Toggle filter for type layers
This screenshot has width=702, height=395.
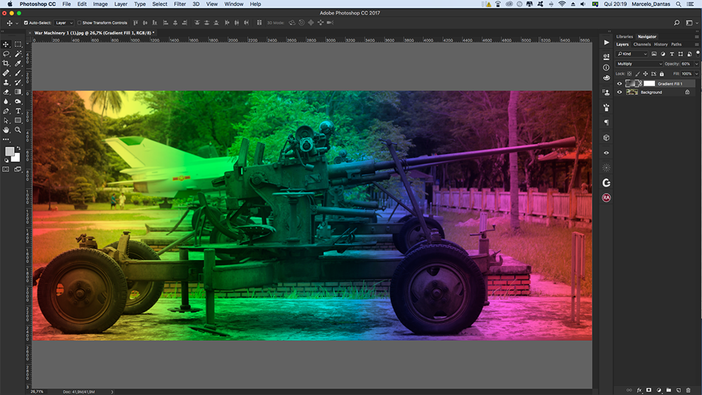(672, 54)
